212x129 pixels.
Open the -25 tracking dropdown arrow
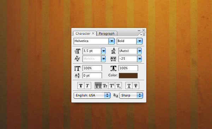[140, 59]
